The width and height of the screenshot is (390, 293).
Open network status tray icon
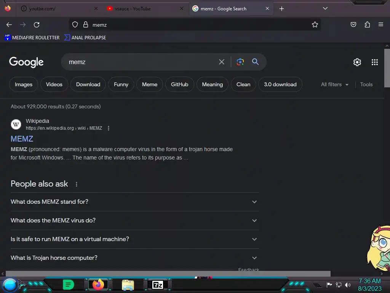[x=339, y=285]
